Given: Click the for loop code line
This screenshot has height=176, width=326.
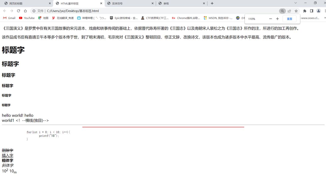Looking at the screenshot, I should [48, 132].
